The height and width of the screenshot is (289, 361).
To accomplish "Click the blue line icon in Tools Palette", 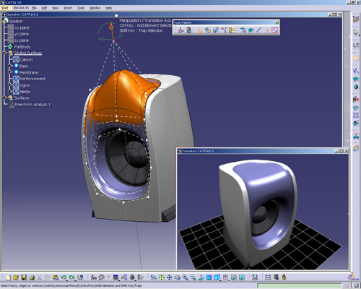I will point(258,30).
